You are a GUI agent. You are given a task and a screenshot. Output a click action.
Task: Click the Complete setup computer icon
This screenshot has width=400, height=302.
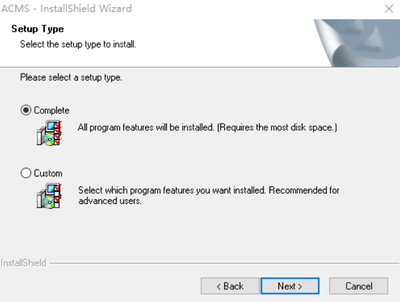(49, 133)
